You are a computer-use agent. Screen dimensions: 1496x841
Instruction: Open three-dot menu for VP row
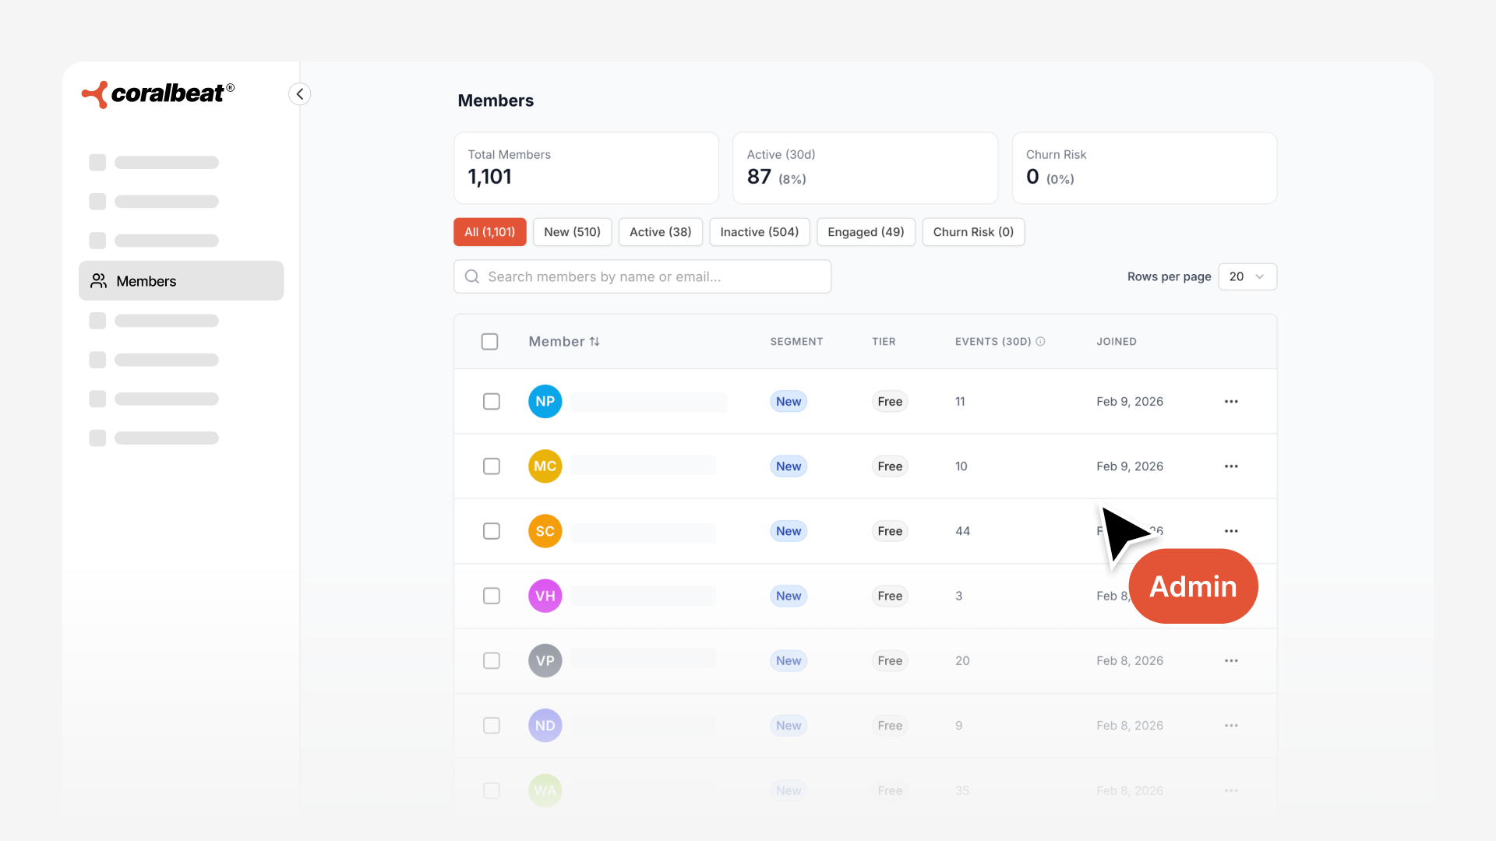click(x=1231, y=661)
